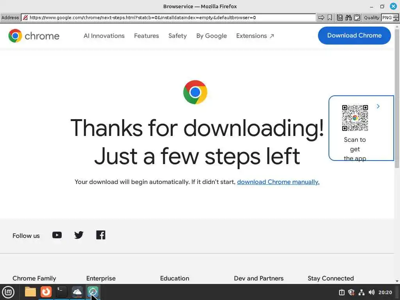Viewport: 400px width, 300px height.
Task: Open the AI Innovations menu
Action: (104, 36)
